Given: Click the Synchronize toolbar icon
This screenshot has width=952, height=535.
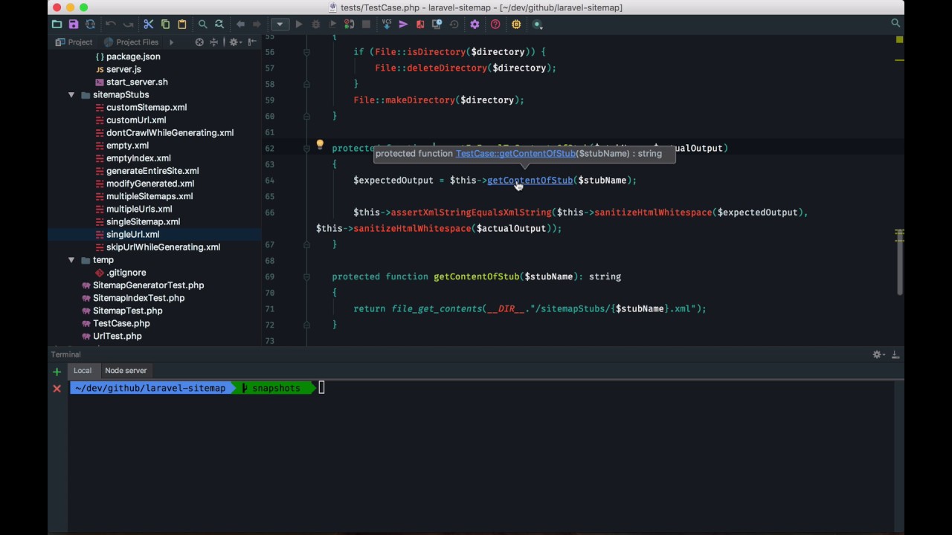Looking at the screenshot, I should coord(90,24).
